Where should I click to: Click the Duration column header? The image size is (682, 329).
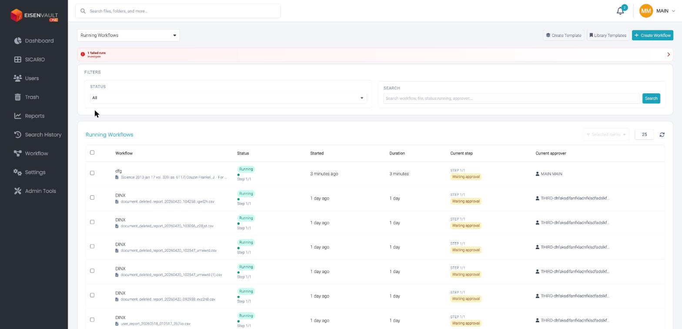(x=397, y=153)
